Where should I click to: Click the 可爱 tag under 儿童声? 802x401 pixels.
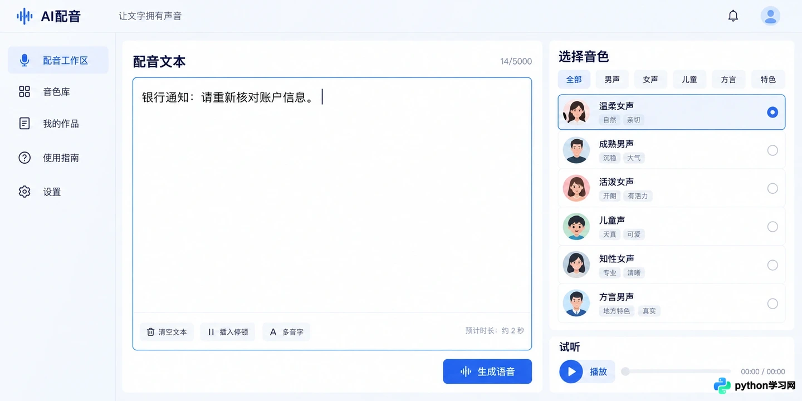634,234
